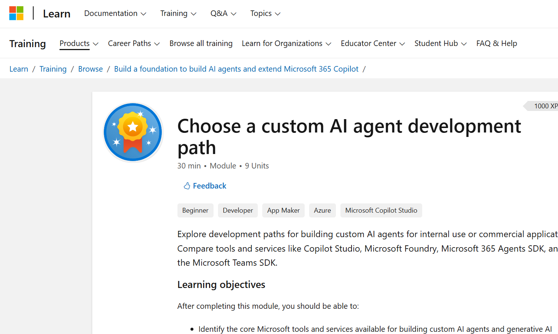Navigate to the Browse breadcrumb link
This screenshot has width=558, height=334.
coord(90,69)
